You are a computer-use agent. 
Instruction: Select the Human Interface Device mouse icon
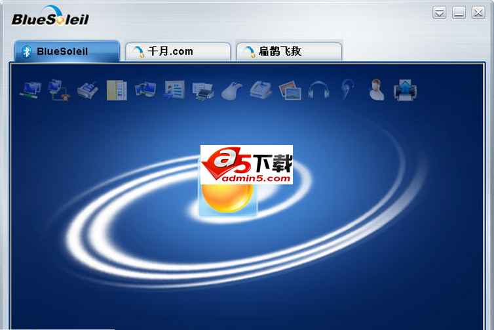pyautogui.click(x=232, y=91)
